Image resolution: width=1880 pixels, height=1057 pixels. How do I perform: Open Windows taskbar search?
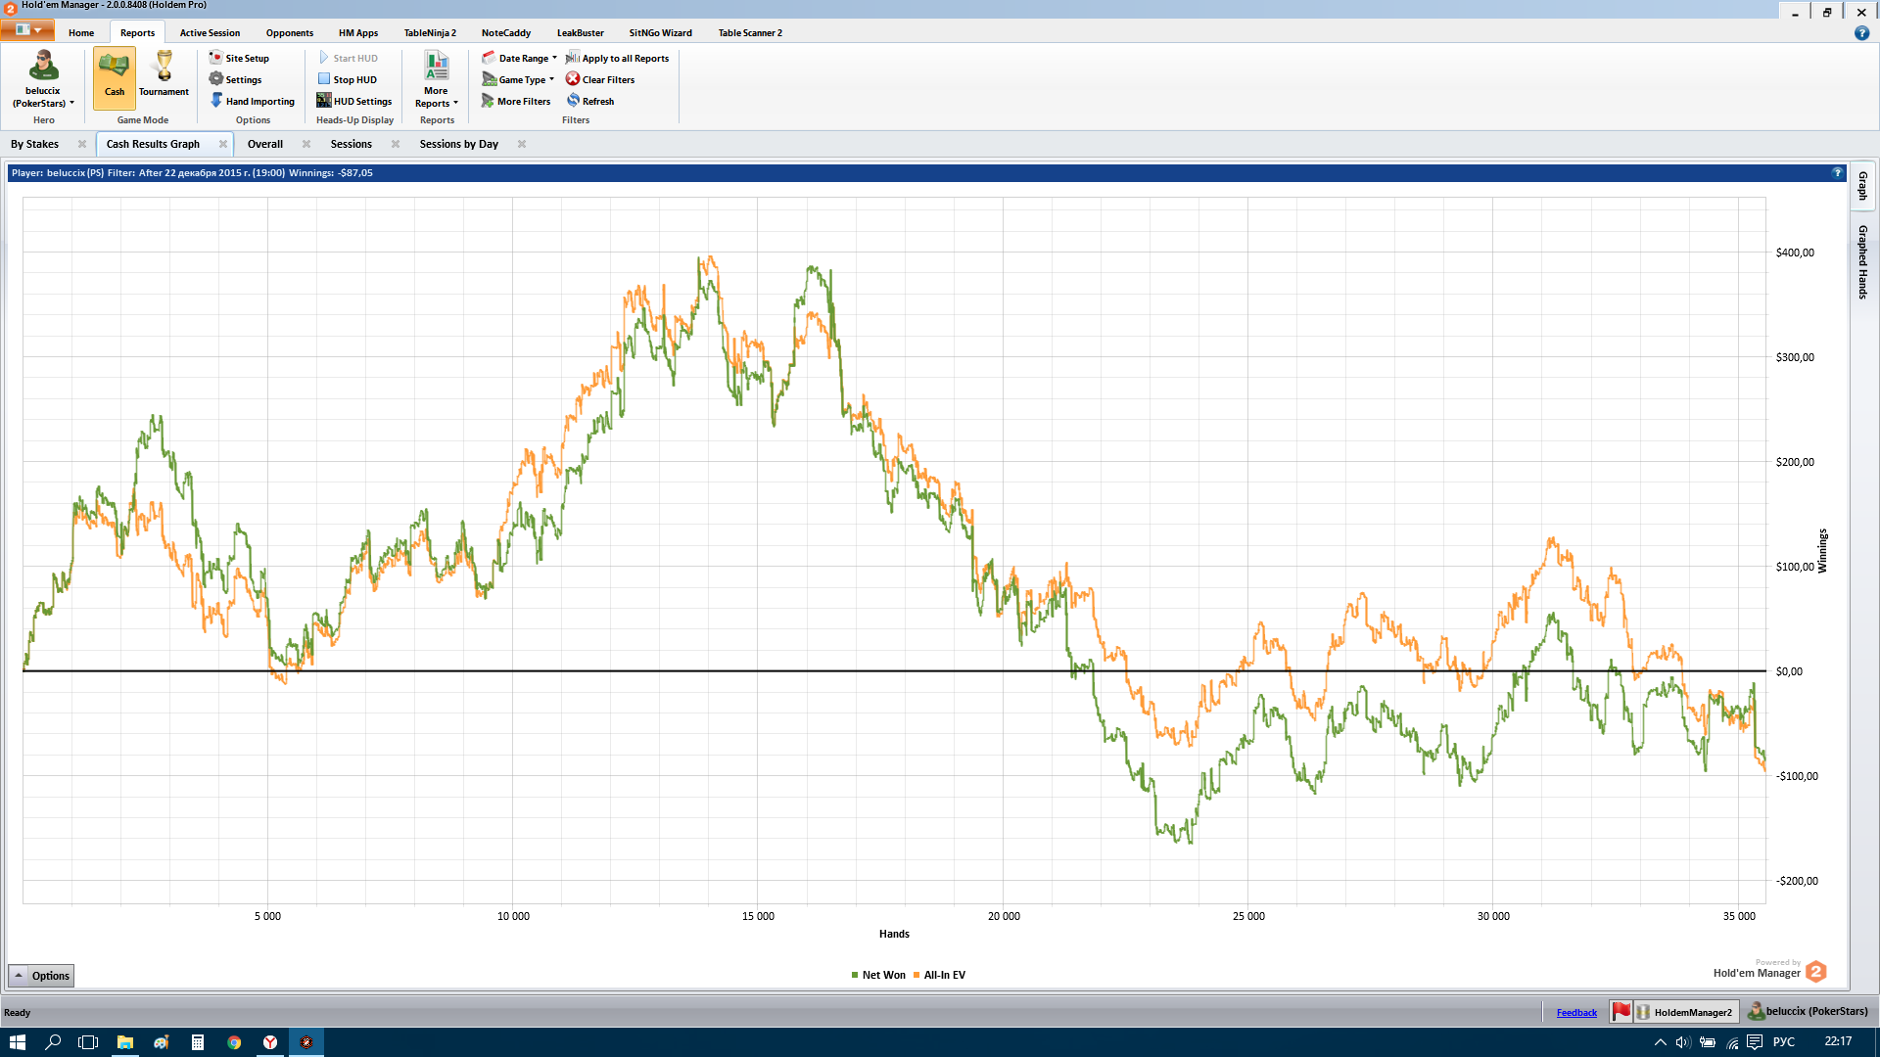[53, 1042]
